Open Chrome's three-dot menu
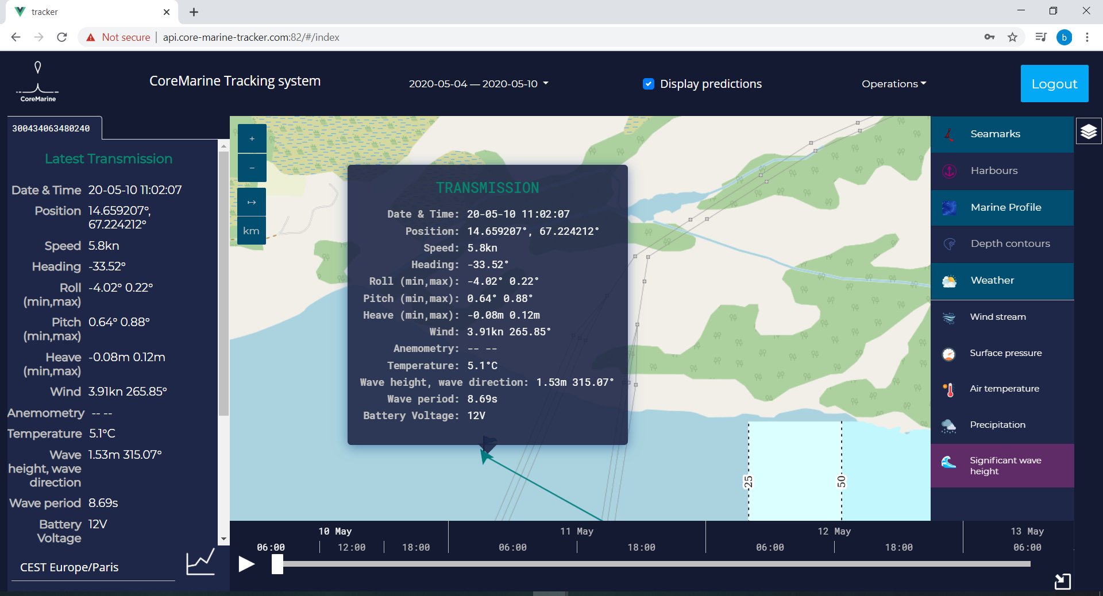Viewport: 1103px width, 596px height. [1087, 37]
